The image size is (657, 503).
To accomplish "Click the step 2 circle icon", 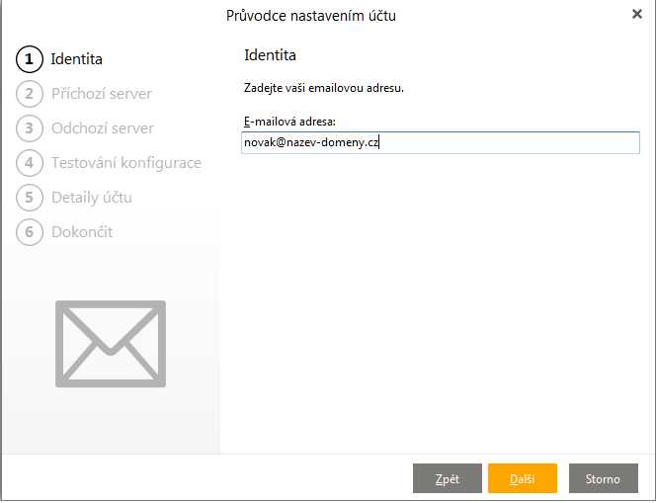I will [30, 94].
